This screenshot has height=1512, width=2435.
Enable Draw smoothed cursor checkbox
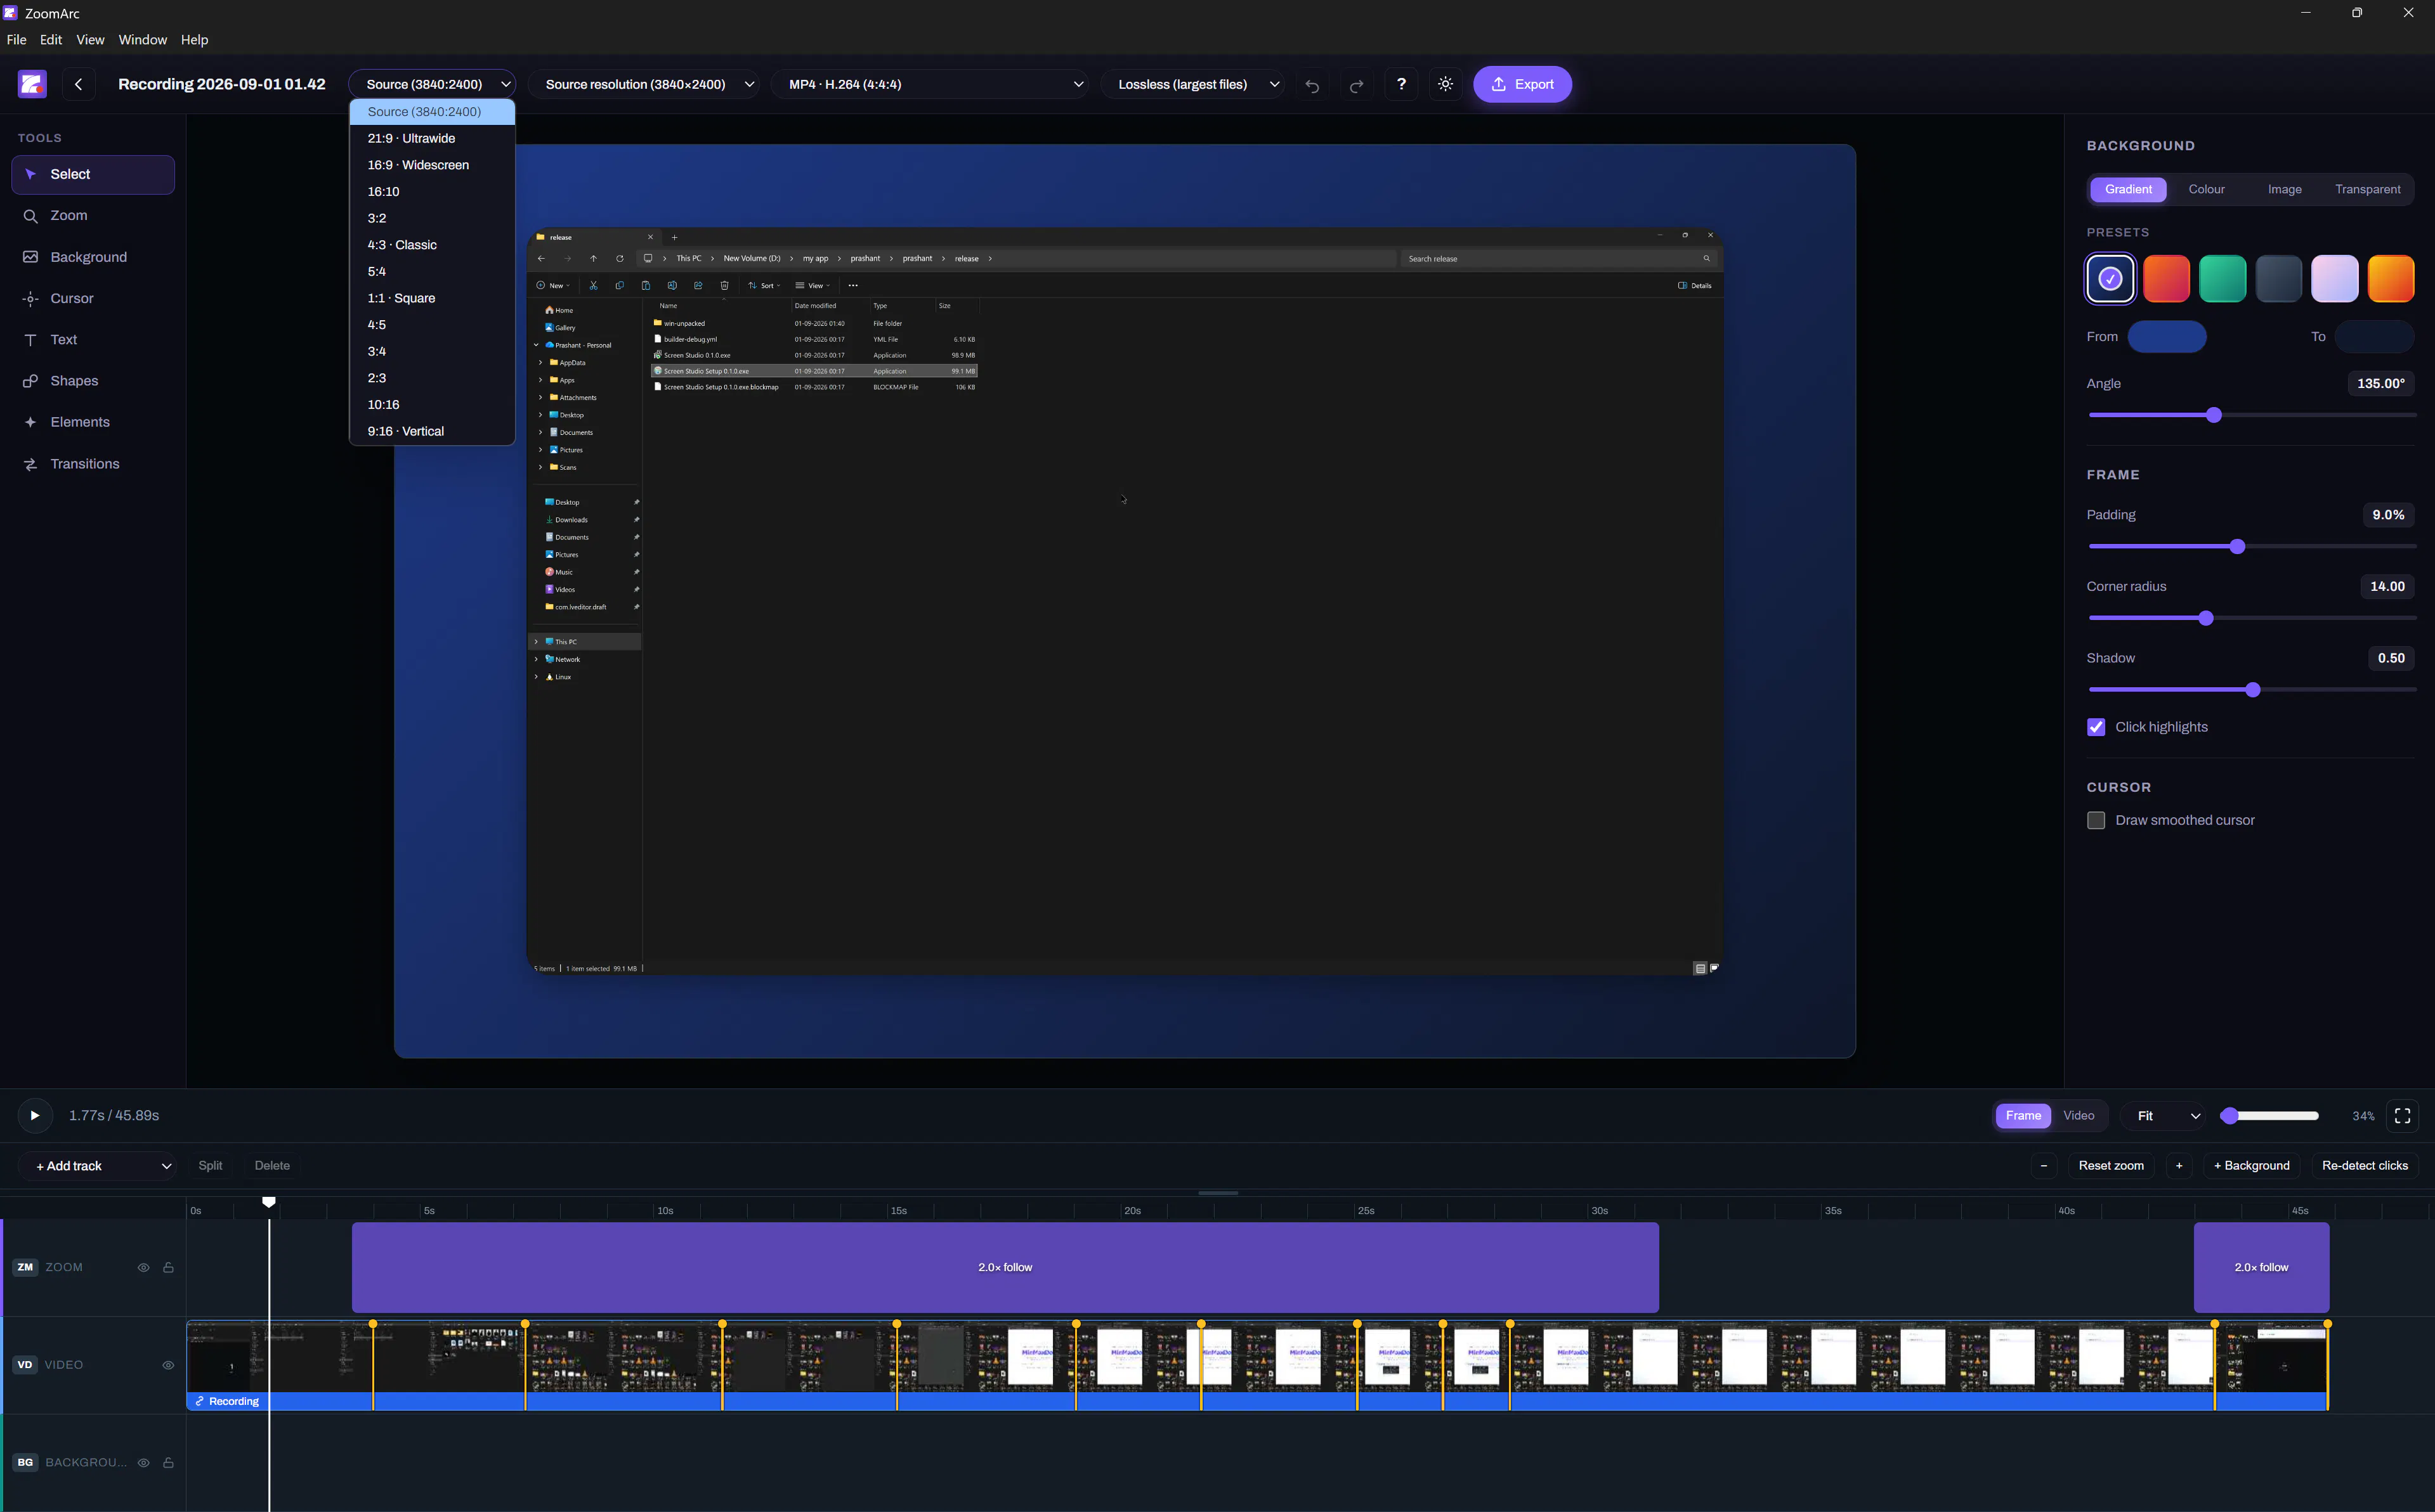(x=2096, y=820)
